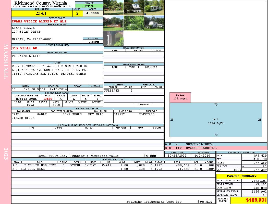Select the account number 23420 field

click(x=93, y=42)
